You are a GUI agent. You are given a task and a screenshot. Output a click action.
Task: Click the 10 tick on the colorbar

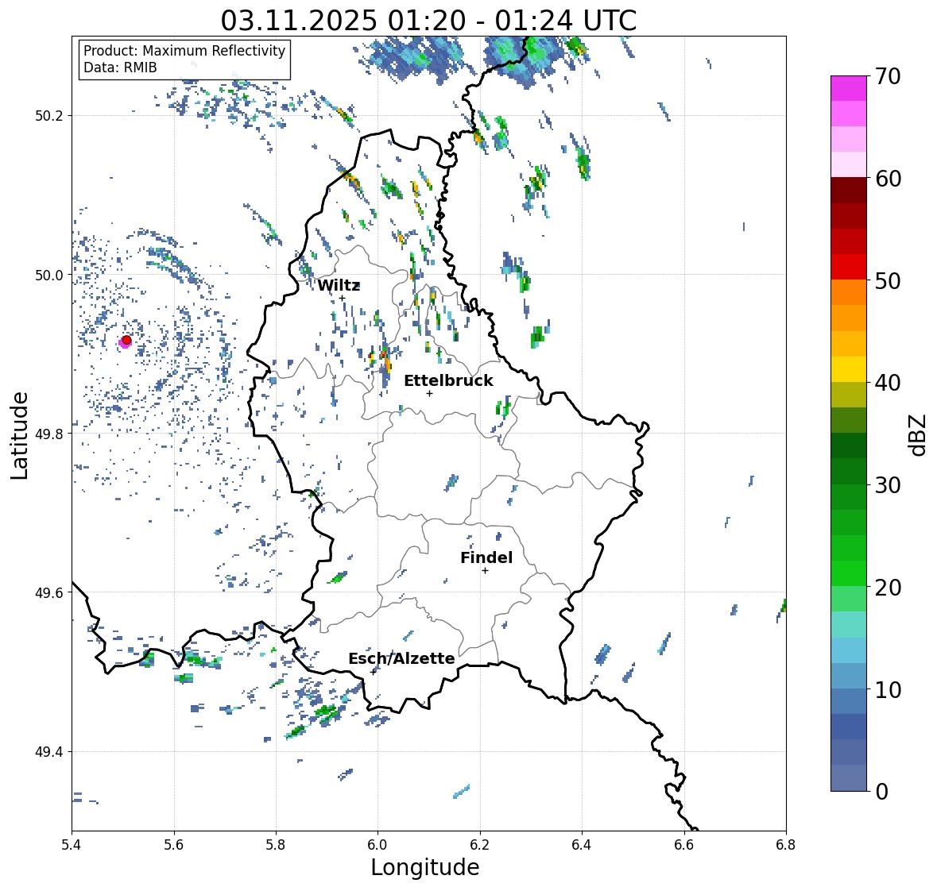coord(888,689)
